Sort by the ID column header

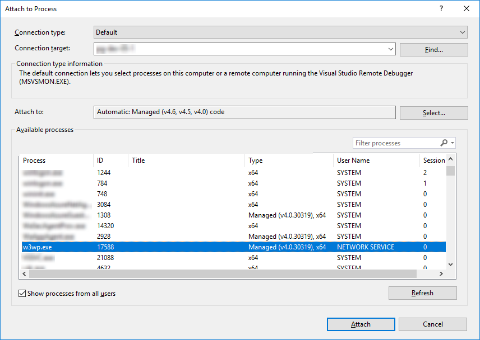(109, 160)
